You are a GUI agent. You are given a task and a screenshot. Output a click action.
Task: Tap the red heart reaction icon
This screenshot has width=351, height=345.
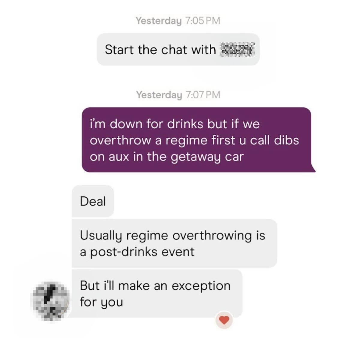coord(224,320)
